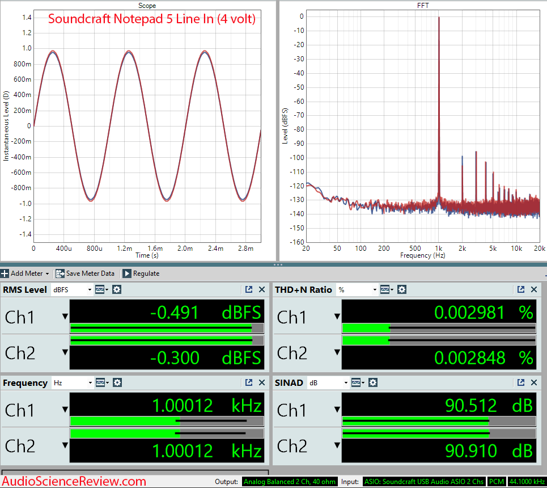Click the 90.512 dB SINAD reading

point(489,405)
